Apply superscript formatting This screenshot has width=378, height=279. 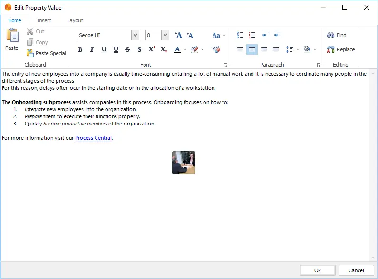pos(151,49)
